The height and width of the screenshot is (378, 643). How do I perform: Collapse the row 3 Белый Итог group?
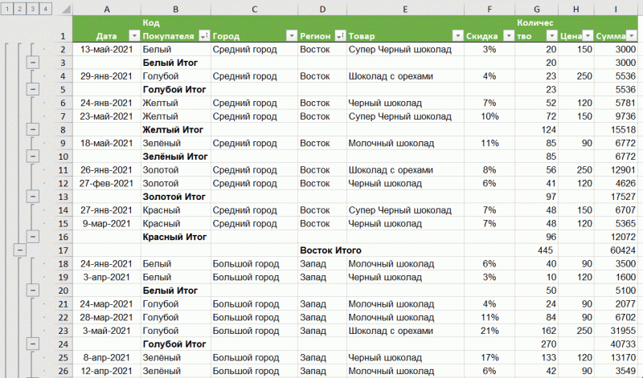pyautogui.click(x=32, y=62)
